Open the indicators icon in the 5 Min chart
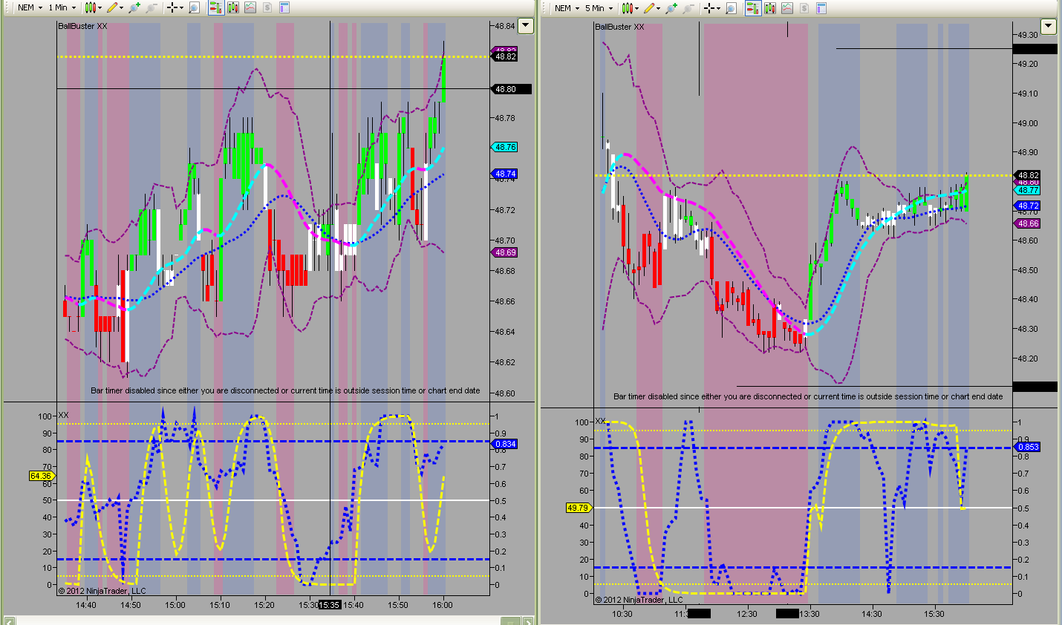The height and width of the screenshot is (625, 1062). (788, 7)
